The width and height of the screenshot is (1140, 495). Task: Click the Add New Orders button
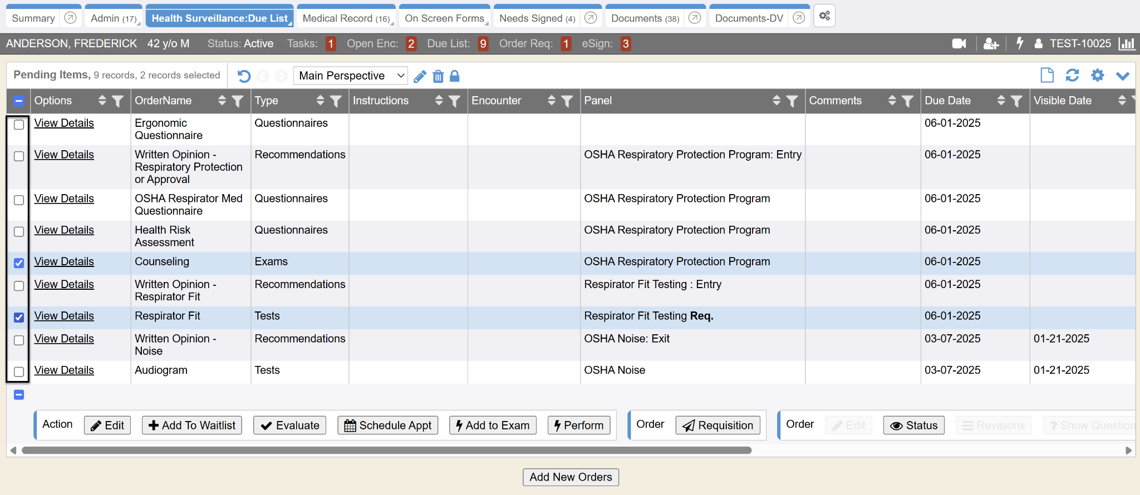[x=571, y=477]
